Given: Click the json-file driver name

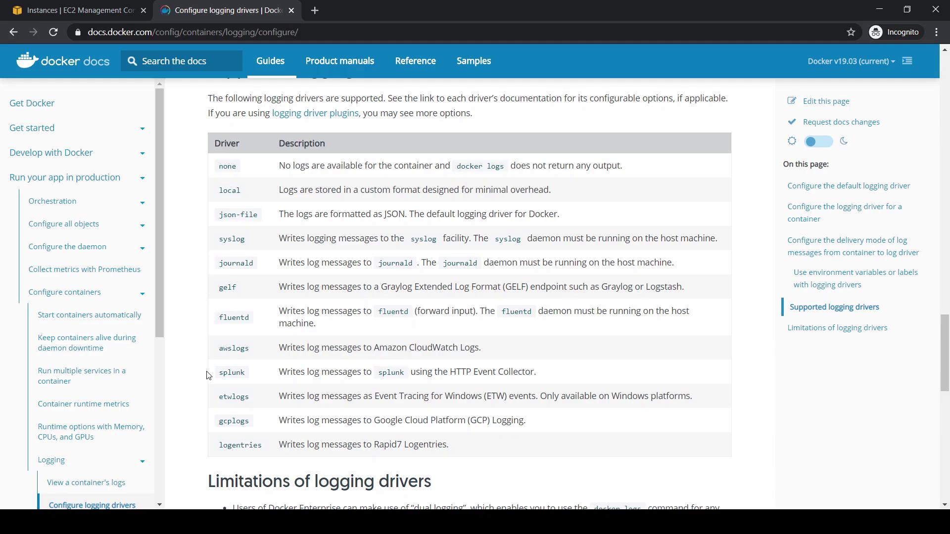Looking at the screenshot, I should [x=238, y=215].
